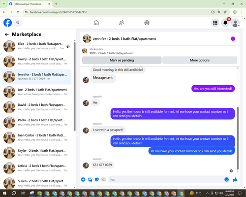Open Leticia conversation in the list
246x197 pixels.
click(x=36, y=168)
